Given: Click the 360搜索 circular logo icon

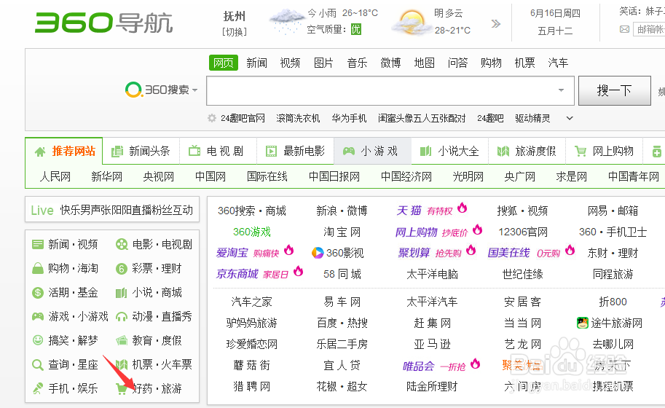Looking at the screenshot, I should [x=133, y=90].
